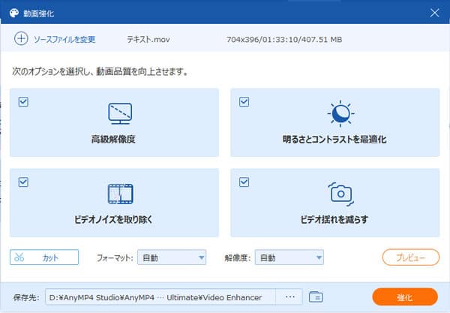450x313 pixels.
Task: Click the 明るさとコントラストを最適化 label
Action: [x=334, y=140]
